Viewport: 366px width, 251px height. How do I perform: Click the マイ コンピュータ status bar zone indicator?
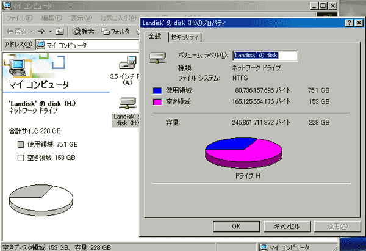(x=285, y=247)
